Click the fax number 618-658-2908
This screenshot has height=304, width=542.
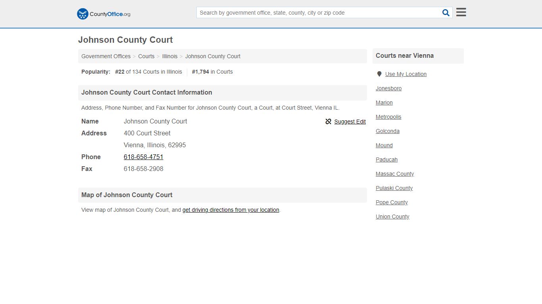[144, 169]
